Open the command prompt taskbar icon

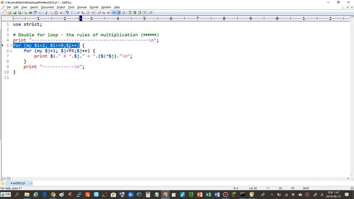pyautogui.click(x=243, y=195)
